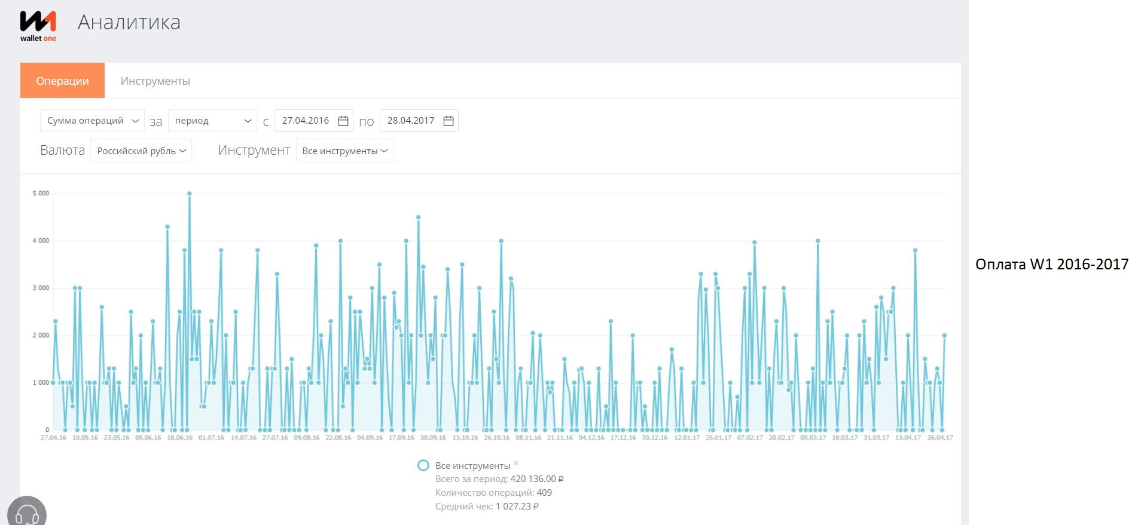Expand the 'Российский рубль' currency dropdown
The width and height of the screenshot is (1135, 525).
click(x=141, y=151)
